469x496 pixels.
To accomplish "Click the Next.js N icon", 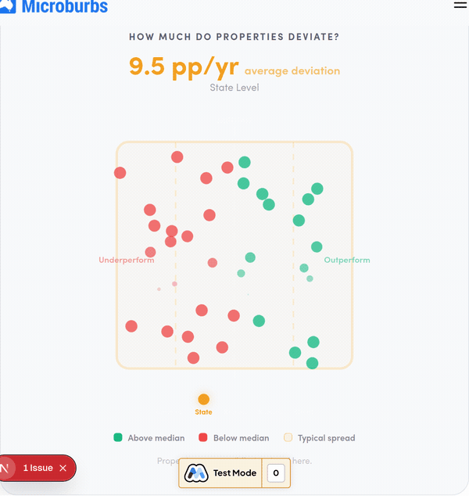I will (x=6, y=468).
